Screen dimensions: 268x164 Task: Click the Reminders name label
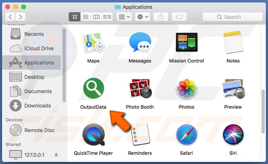click(140, 153)
